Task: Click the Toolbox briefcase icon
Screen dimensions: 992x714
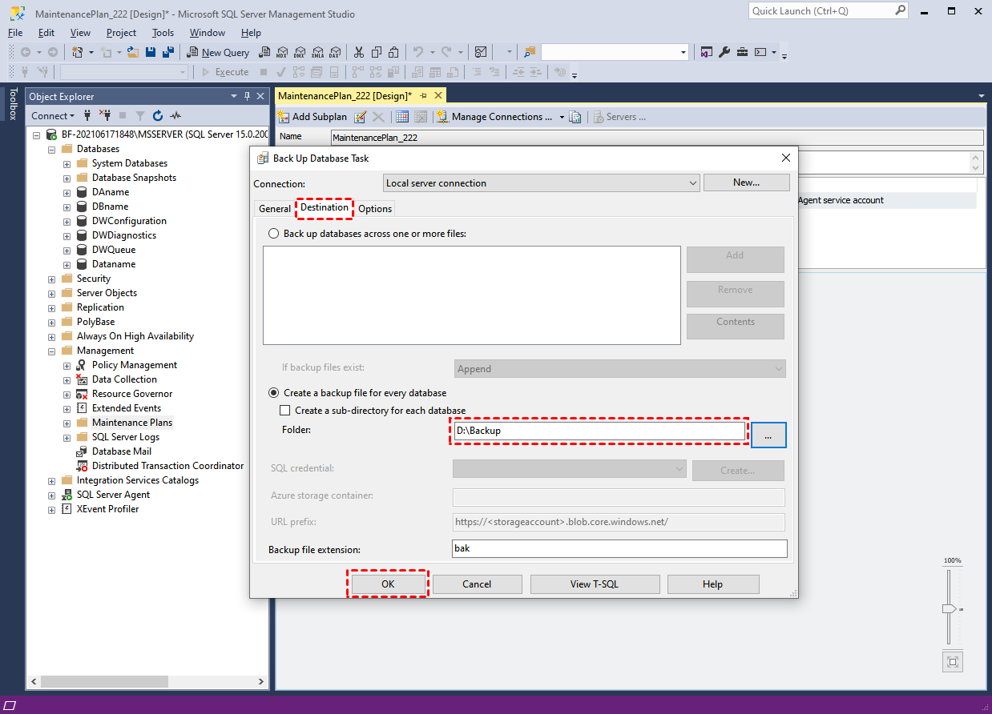Action: point(742,52)
